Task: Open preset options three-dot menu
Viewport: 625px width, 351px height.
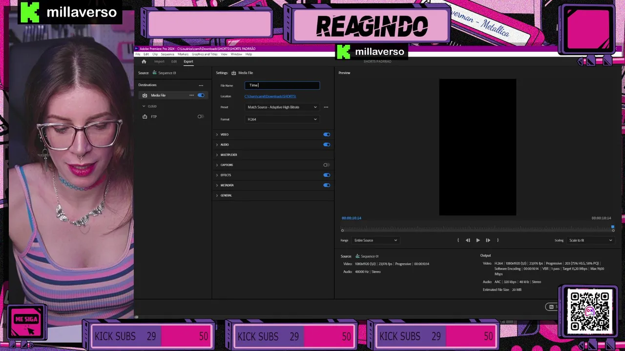Action: pyautogui.click(x=326, y=107)
